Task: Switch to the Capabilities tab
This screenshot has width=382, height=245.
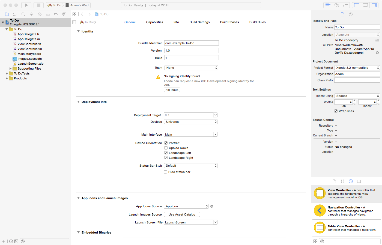Action: (x=155, y=22)
